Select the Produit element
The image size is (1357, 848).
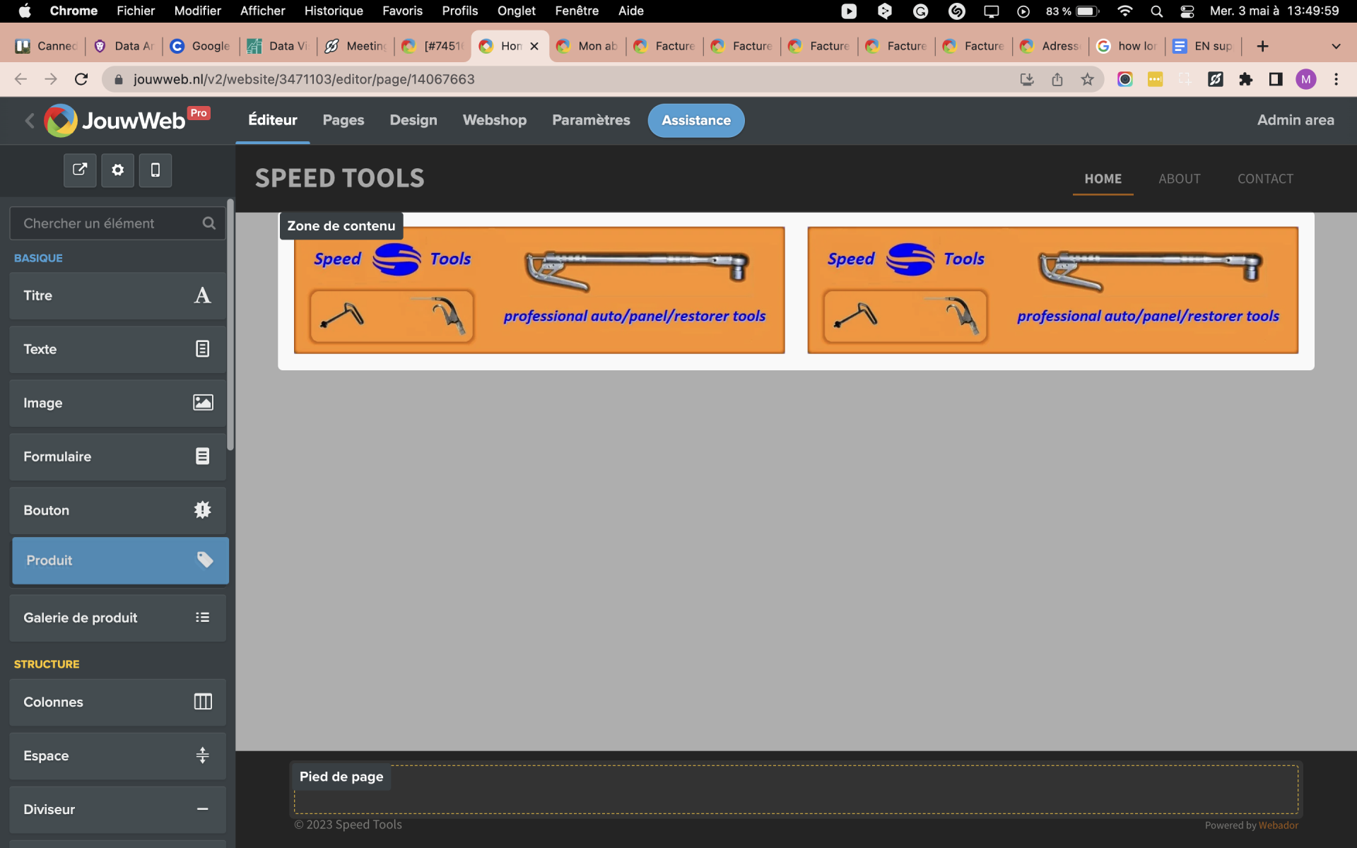[x=120, y=560]
